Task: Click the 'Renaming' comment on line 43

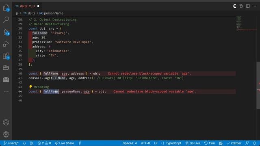Action: coord(41,87)
